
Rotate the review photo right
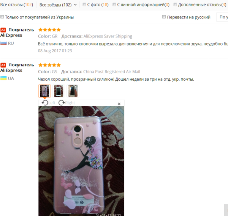67,103
